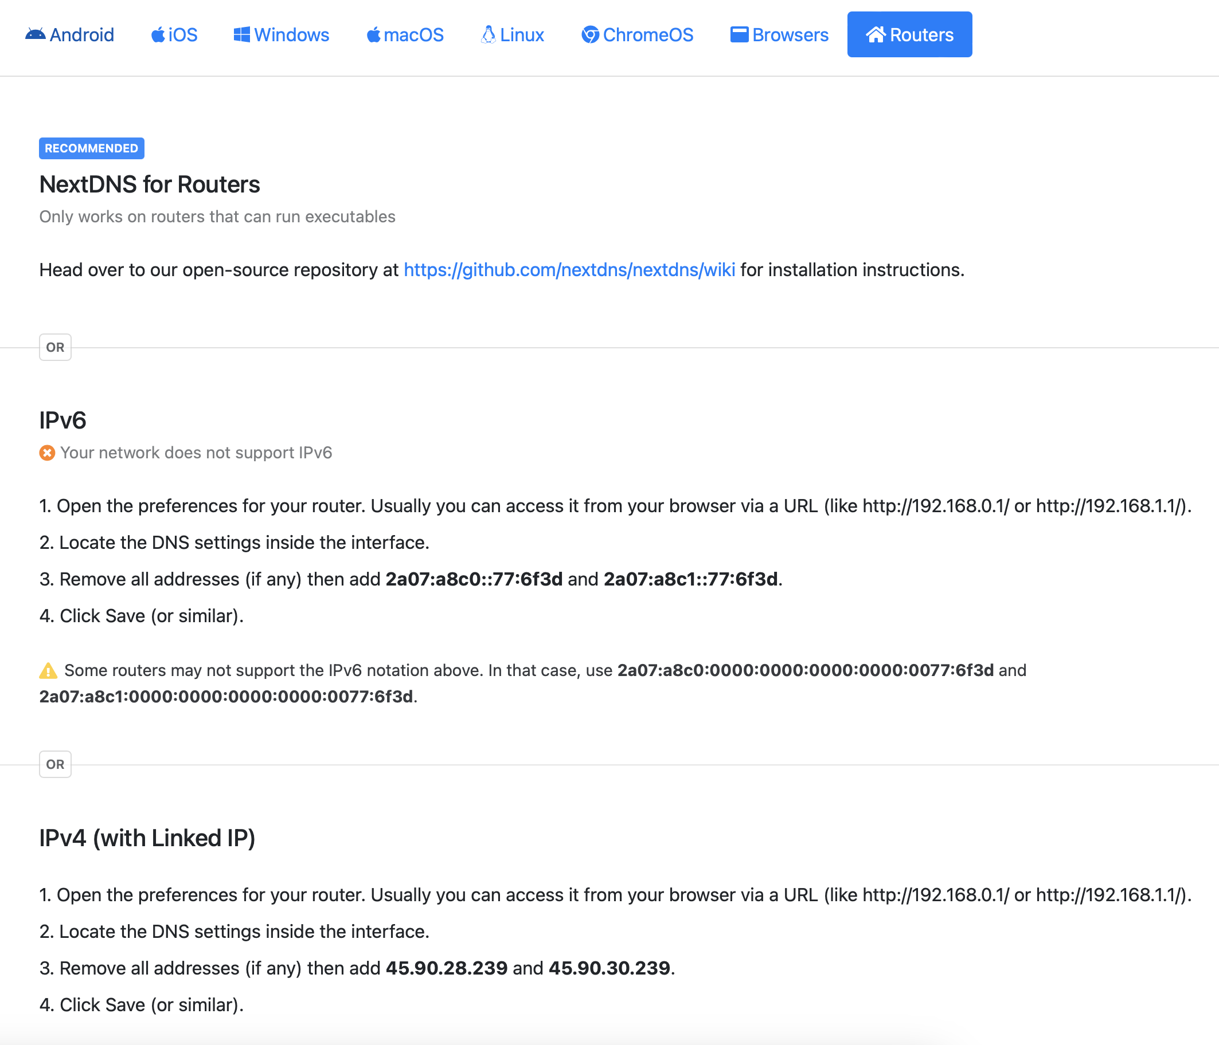Click 'Only works on routers' subtitle
The height and width of the screenshot is (1045, 1219).
pyautogui.click(x=217, y=217)
